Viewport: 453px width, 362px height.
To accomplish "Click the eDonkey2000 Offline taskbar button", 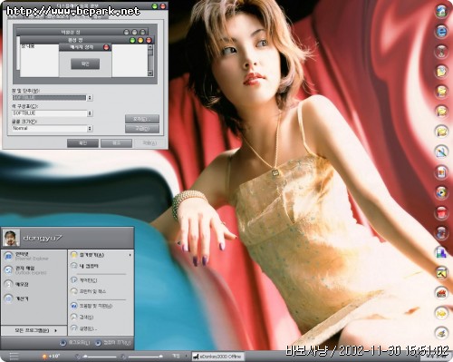I will point(217,357).
